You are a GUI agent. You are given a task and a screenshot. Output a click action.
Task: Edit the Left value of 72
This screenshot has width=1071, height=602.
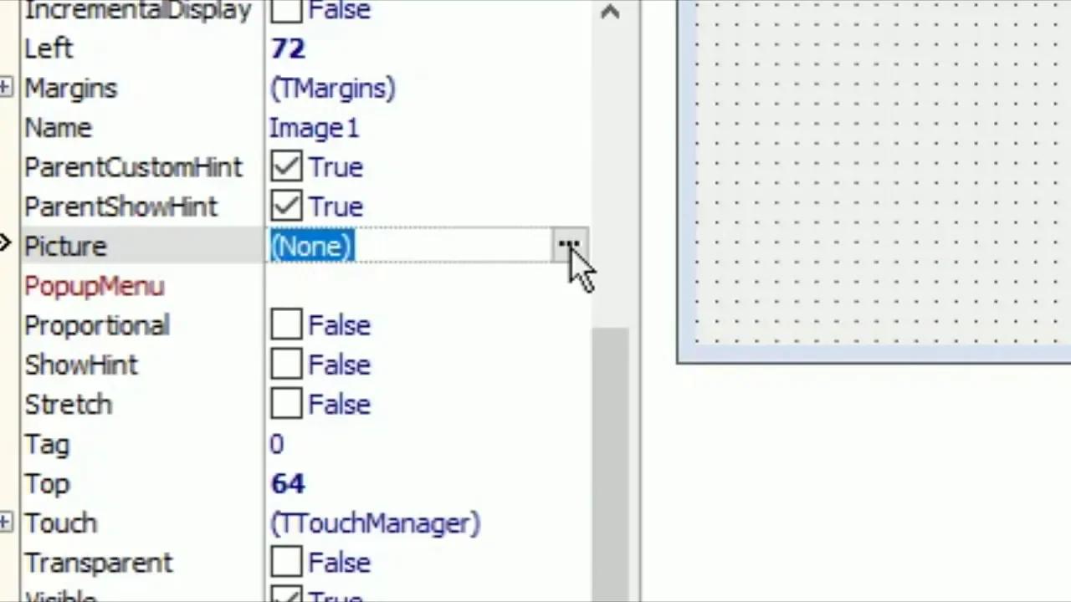pos(288,48)
